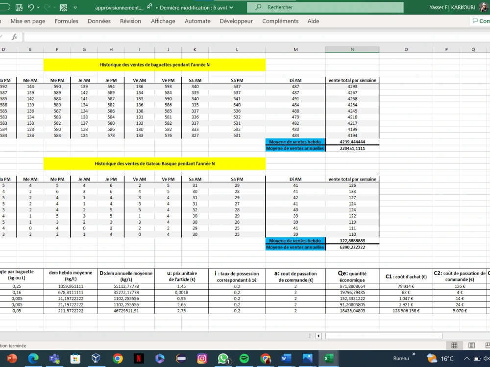The height and width of the screenshot is (367, 490).
Task: Click the fx Insert Function icon
Action: coord(14,37)
